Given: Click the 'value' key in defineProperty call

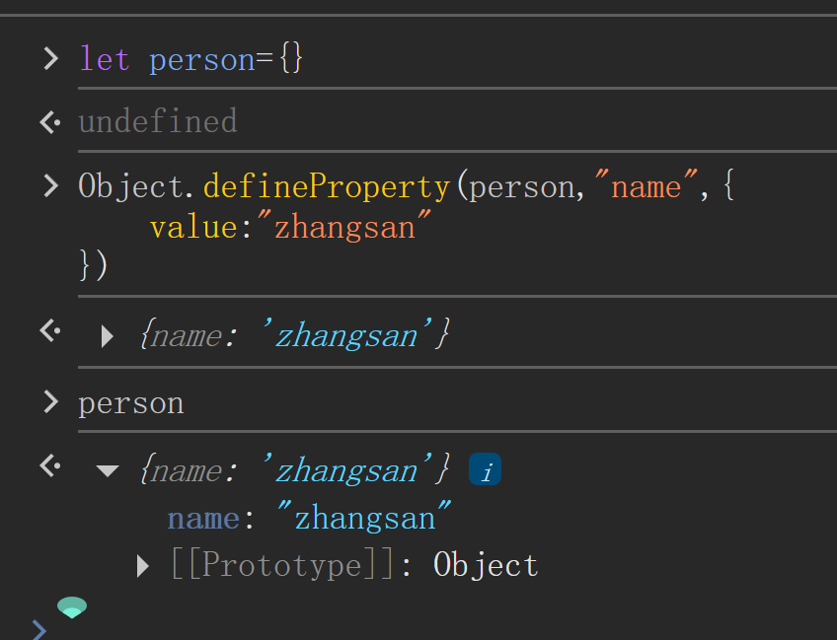Looking at the screenshot, I should point(193,228).
